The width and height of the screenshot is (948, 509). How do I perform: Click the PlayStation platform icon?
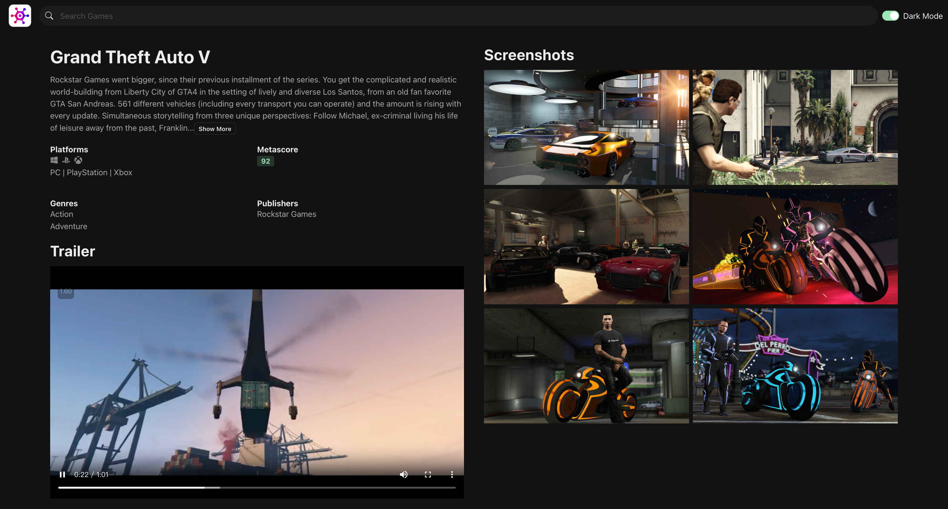[66, 160]
